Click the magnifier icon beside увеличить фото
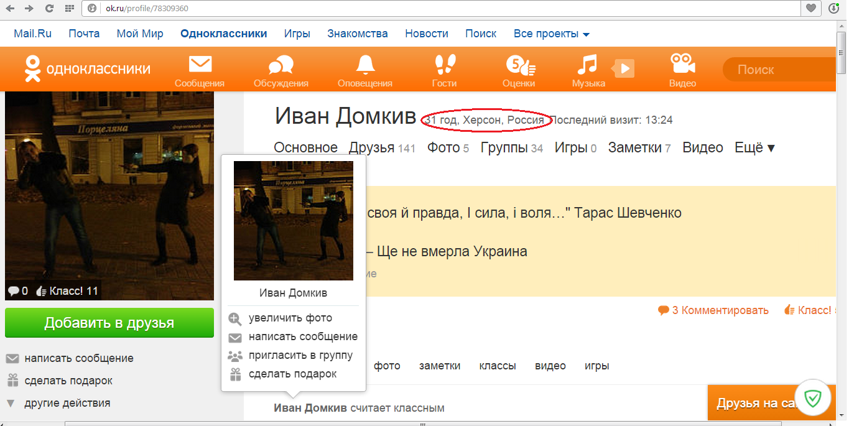The height and width of the screenshot is (426, 849). pyautogui.click(x=235, y=318)
